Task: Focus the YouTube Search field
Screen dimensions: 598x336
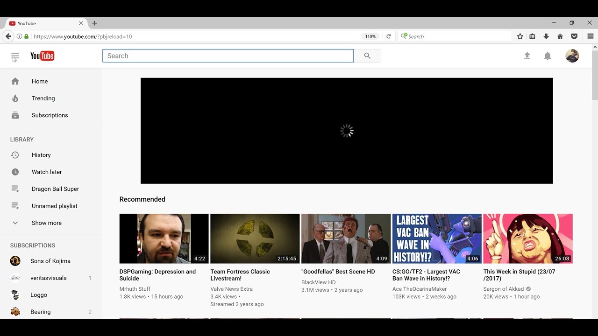Action: pyautogui.click(x=228, y=56)
